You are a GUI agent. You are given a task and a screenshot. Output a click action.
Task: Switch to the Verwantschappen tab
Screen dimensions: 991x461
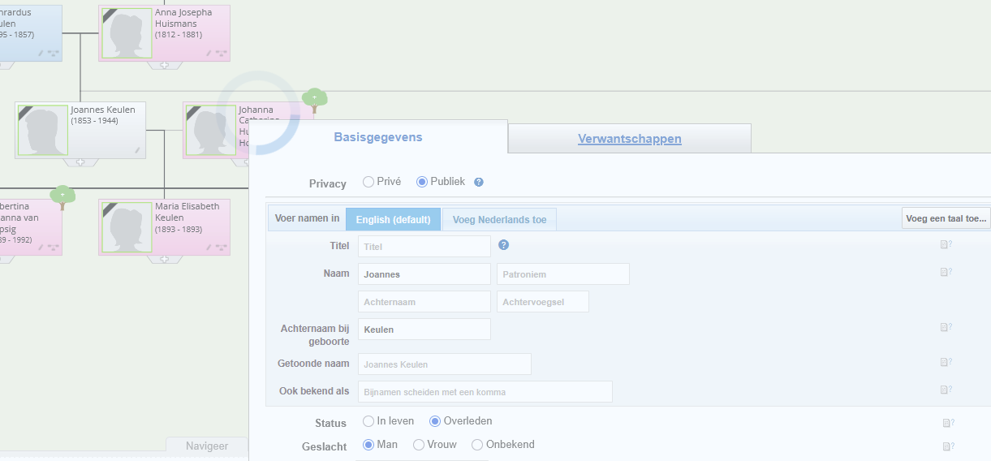click(x=629, y=139)
